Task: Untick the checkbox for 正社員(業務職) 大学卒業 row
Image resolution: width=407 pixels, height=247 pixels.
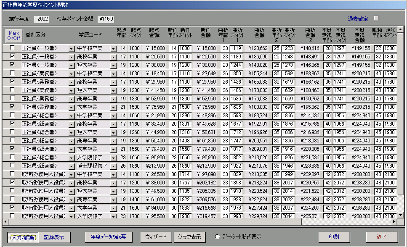Action: pos(12,107)
